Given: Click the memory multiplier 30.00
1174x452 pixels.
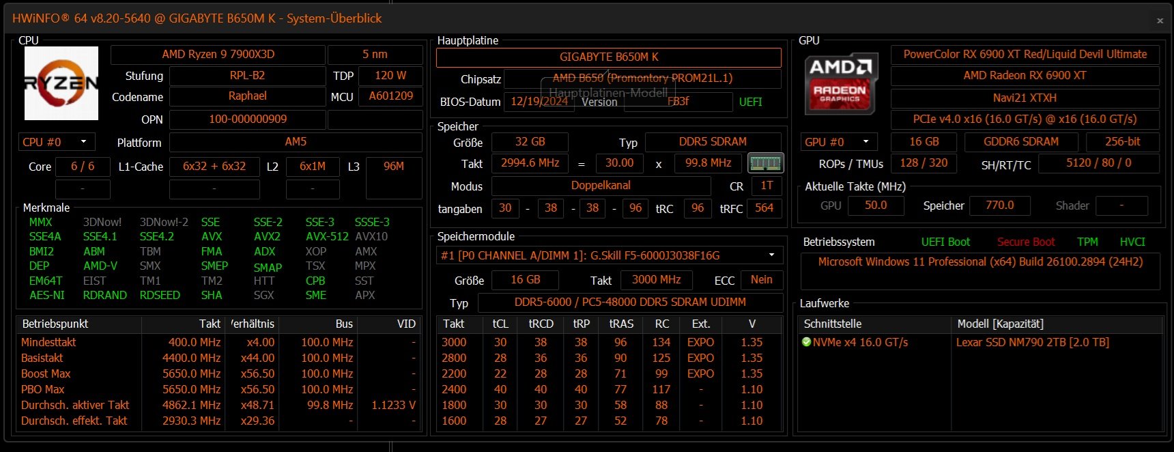Looking at the screenshot, I should coord(619,163).
